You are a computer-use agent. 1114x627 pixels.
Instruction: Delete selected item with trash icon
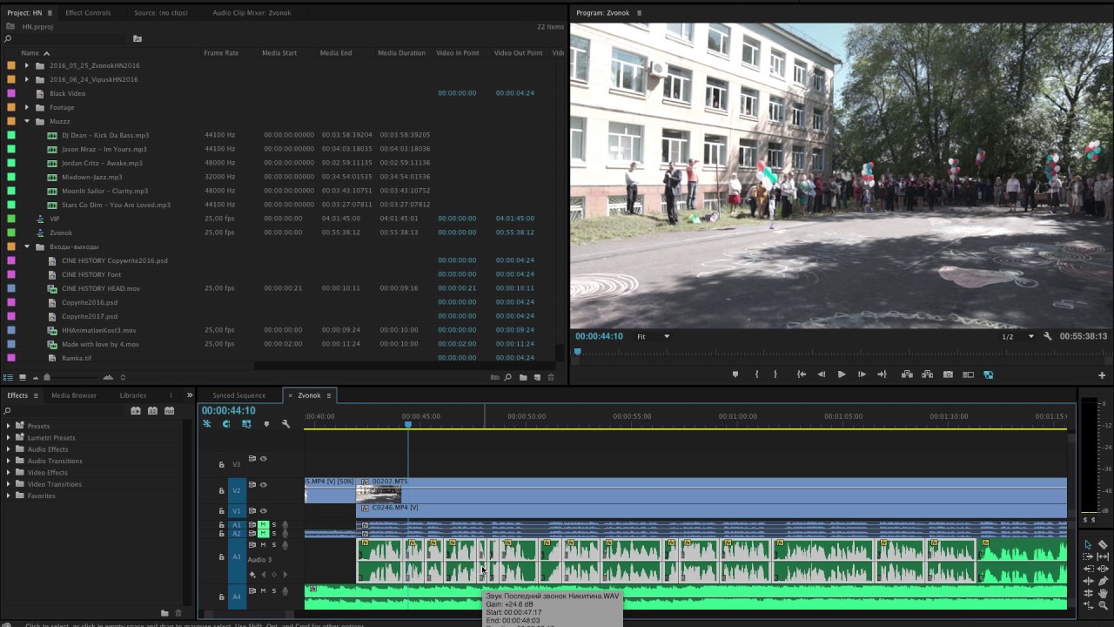tap(551, 377)
